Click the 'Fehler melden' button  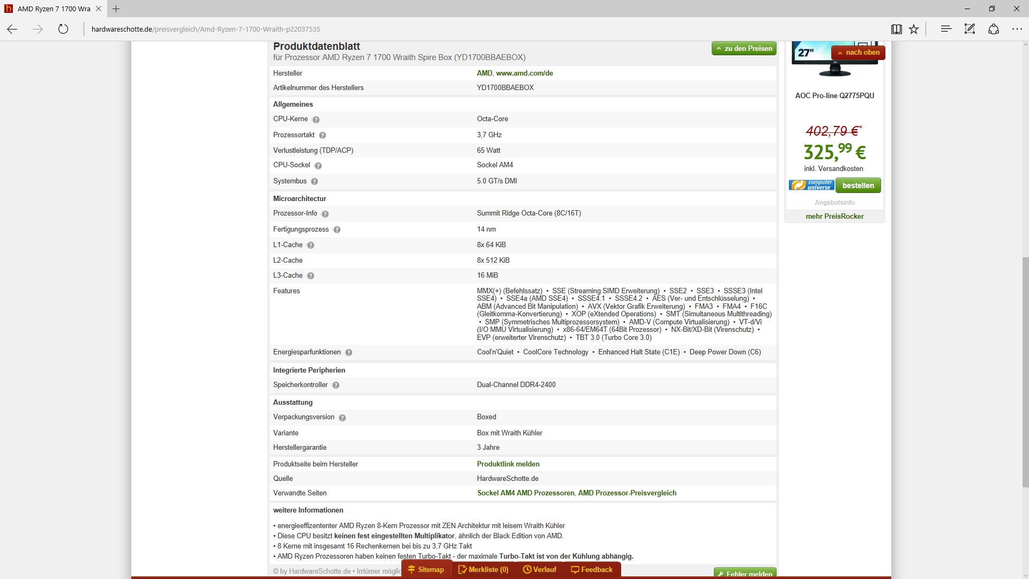point(745,573)
